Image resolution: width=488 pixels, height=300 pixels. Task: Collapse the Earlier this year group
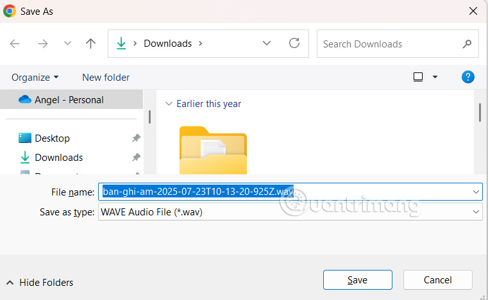coord(169,104)
